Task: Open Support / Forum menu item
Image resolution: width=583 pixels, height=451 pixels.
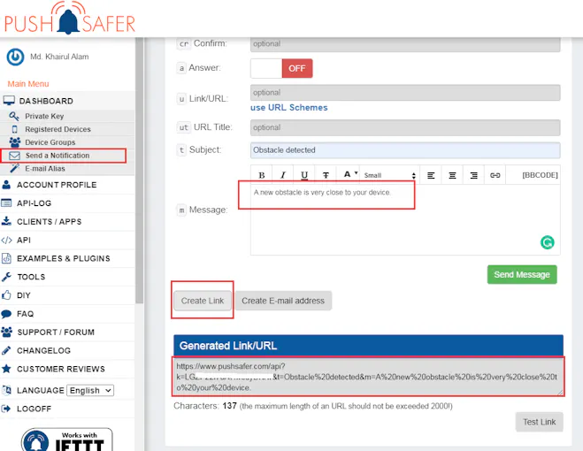Action: coord(56,333)
